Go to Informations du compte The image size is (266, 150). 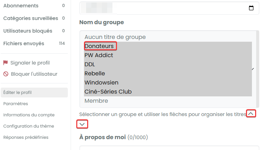pos(29,115)
